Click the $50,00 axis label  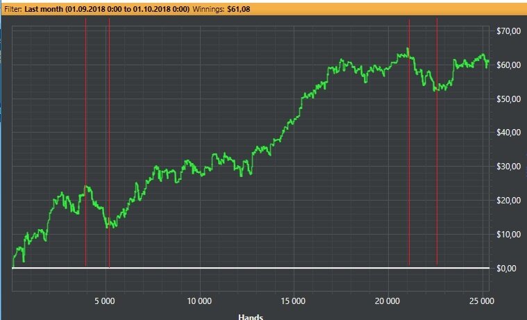click(x=508, y=99)
